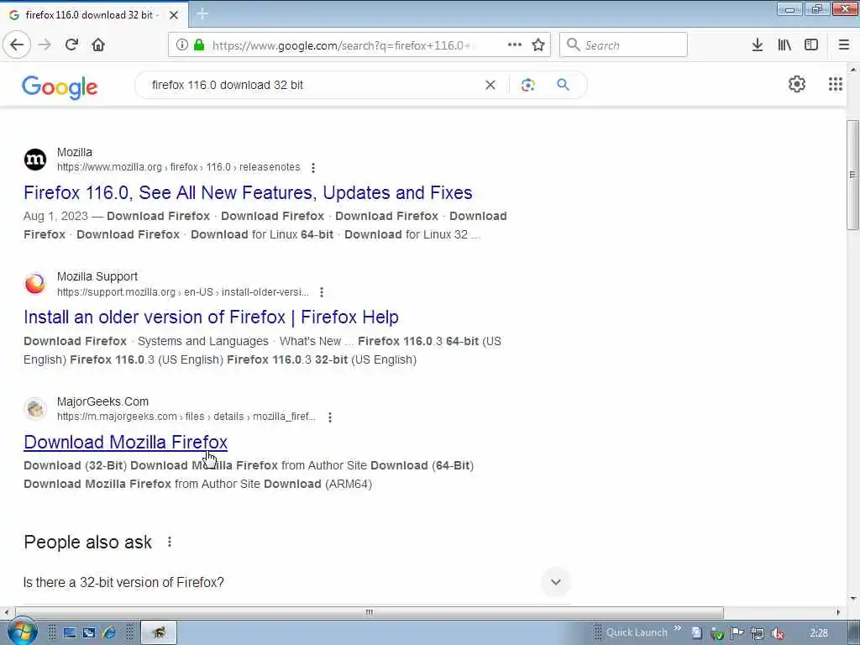The height and width of the screenshot is (645, 860).
Task: Click the support.mozilla.org URL breadcrumb
Action: click(182, 292)
